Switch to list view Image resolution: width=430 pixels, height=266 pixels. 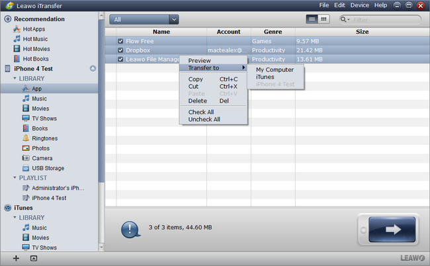(x=312, y=19)
